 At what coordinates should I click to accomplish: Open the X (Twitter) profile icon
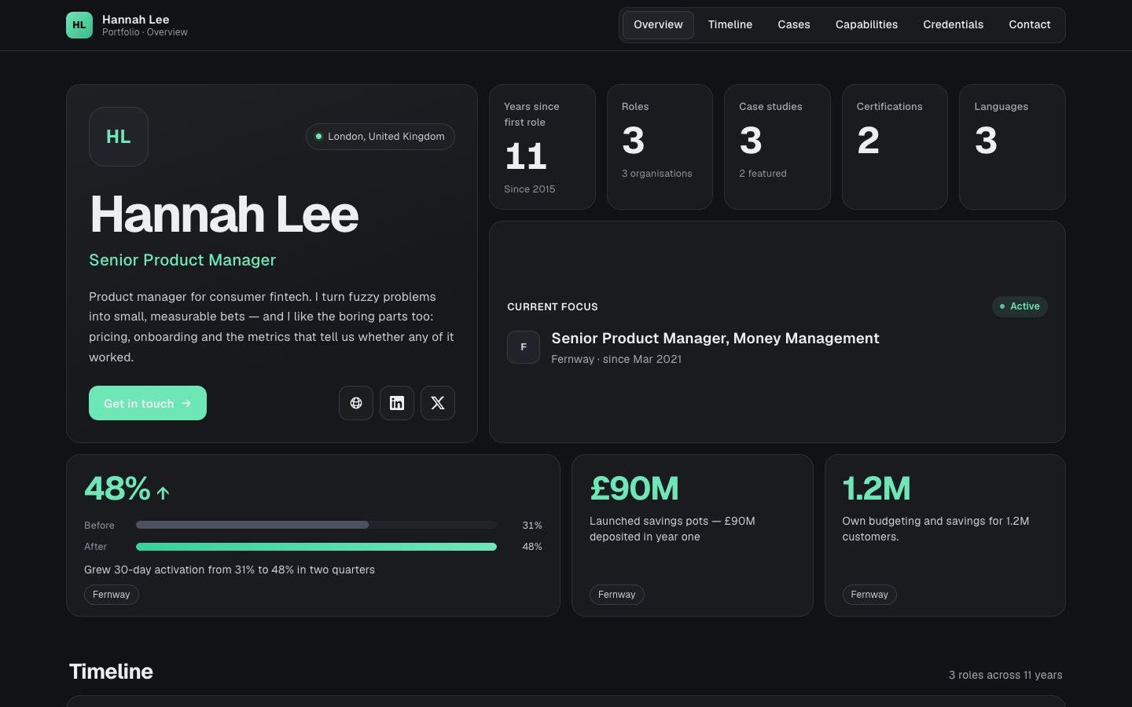click(438, 403)
